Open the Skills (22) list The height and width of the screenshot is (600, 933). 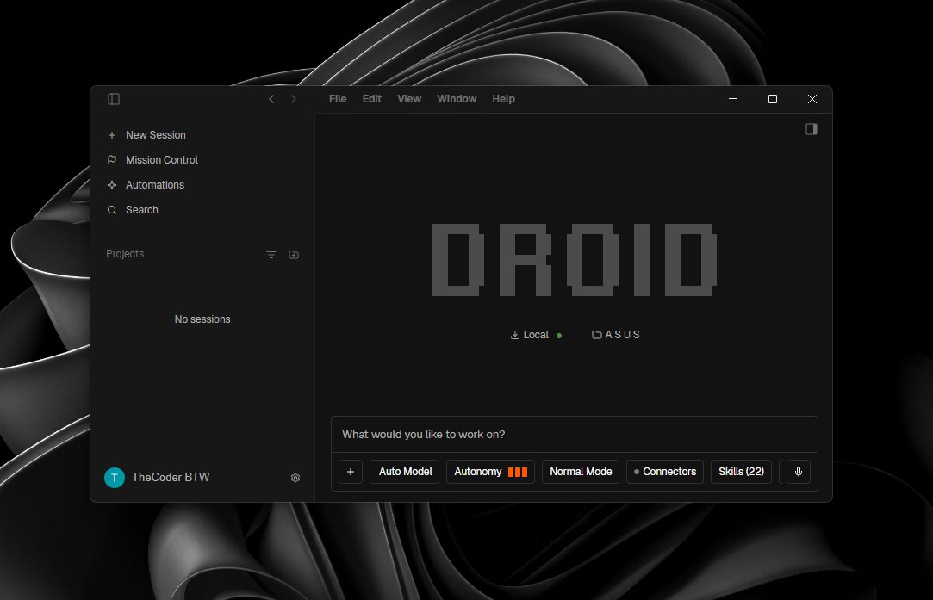[x=742, y=472]
